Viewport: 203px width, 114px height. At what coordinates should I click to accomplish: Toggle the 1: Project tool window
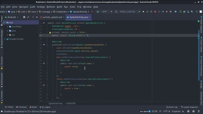(2, 21)
